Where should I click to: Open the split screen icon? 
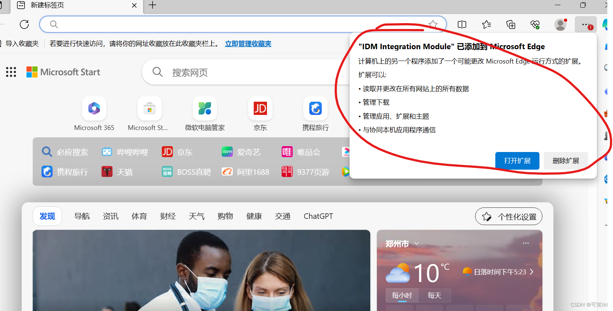click(x=462, y=24)
